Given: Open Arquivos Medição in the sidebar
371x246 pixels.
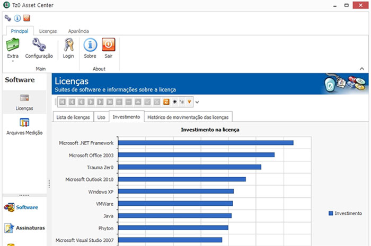Looking at the screenshot, I should (x=24, y=126).
